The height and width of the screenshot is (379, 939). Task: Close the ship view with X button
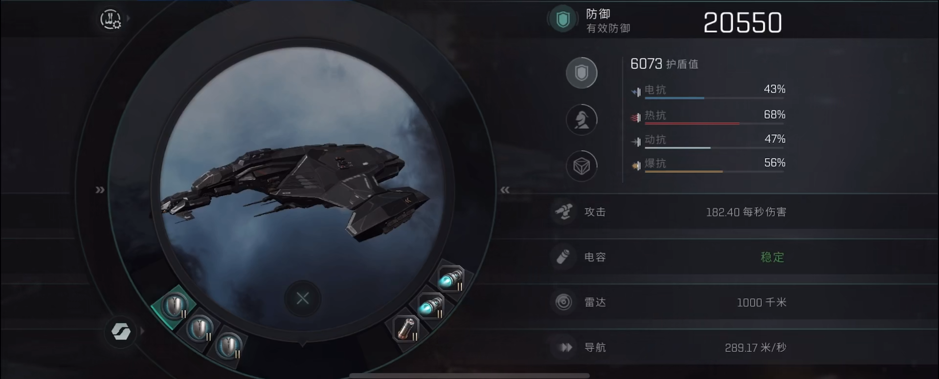pyautogui.click(x=303, y=298)
